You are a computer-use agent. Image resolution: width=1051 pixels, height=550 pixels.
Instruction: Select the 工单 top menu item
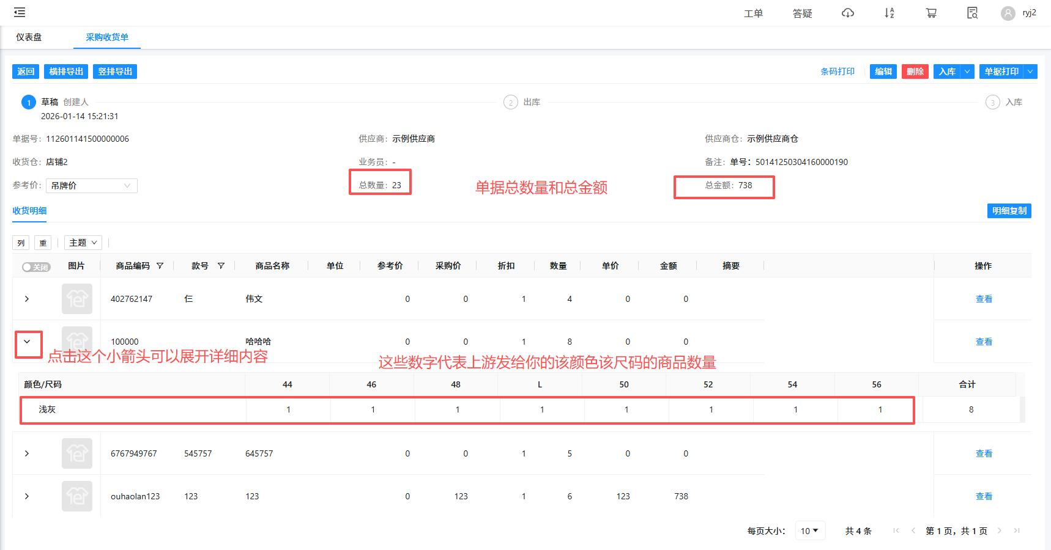(753, 13)
